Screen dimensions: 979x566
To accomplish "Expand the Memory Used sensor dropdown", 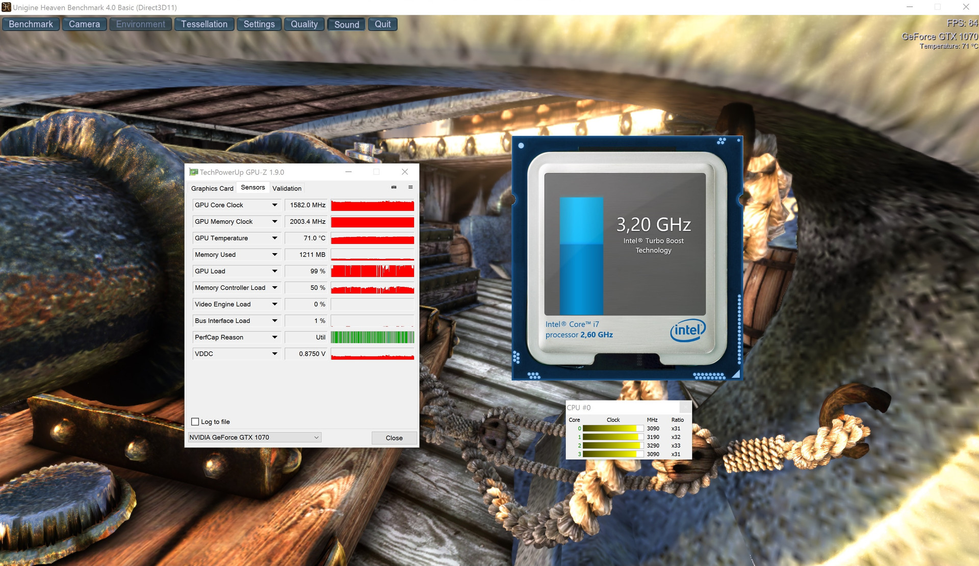I will click(275, 255).
